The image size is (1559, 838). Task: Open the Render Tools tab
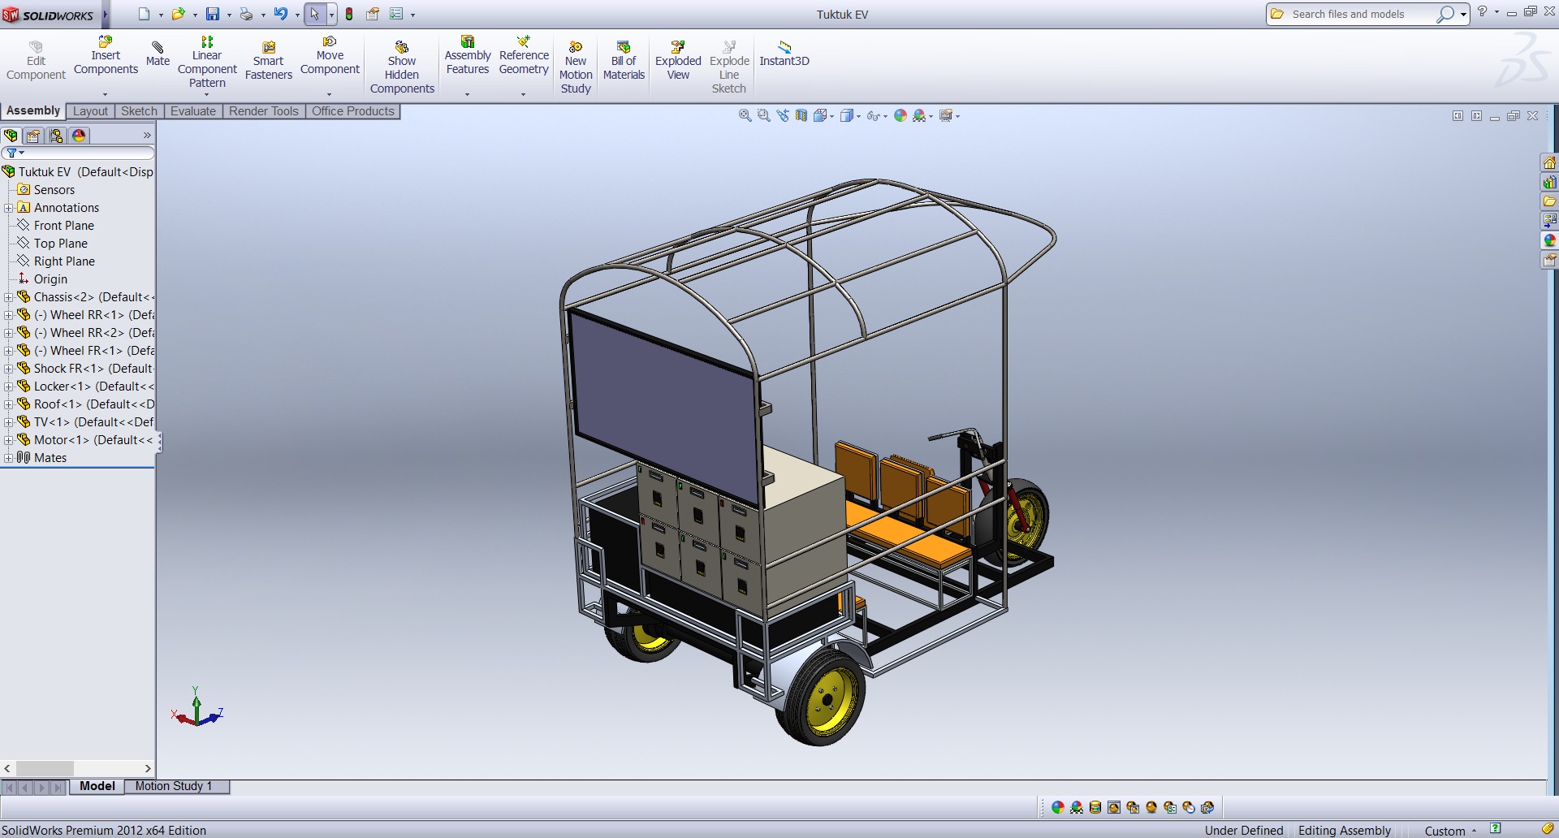264,111
